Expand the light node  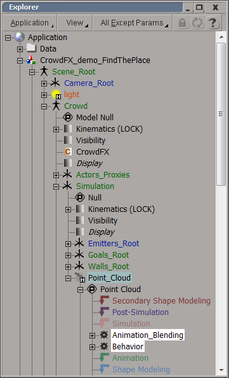pos(44,95)
